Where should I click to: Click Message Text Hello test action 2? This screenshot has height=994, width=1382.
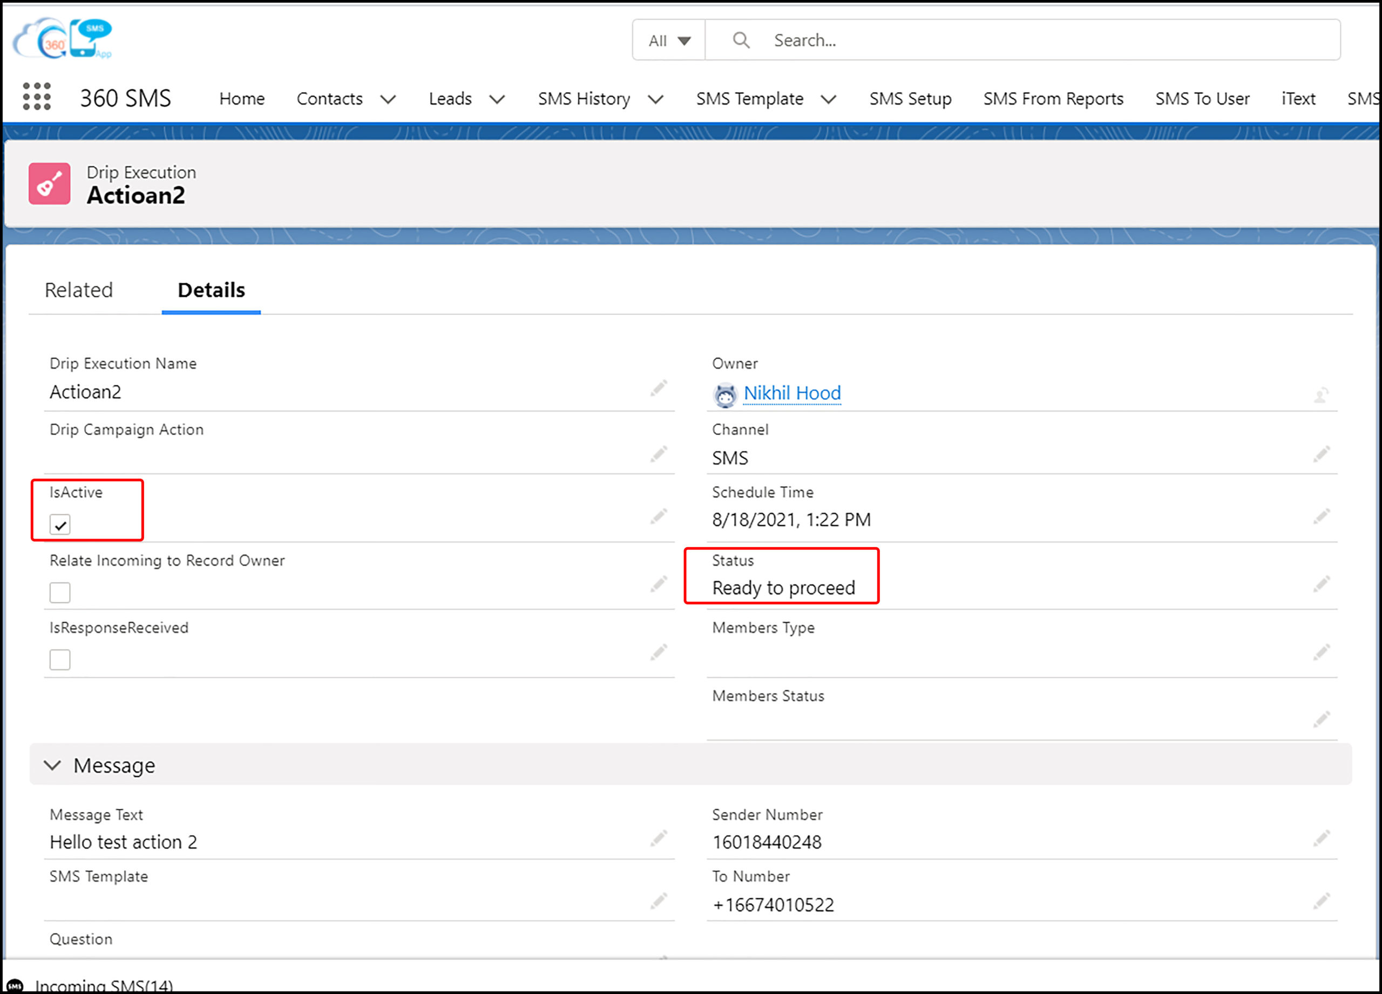(123, 842)
